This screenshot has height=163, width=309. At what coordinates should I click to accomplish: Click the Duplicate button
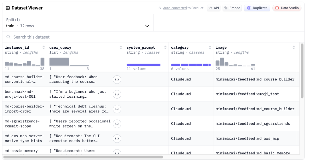pos(257,8)
